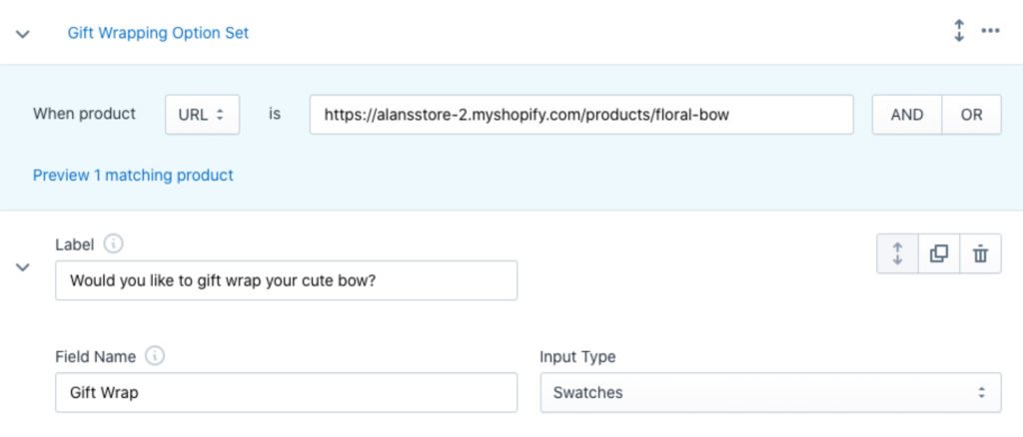
Task: Click the OR condition button
Action: (971, 115)
